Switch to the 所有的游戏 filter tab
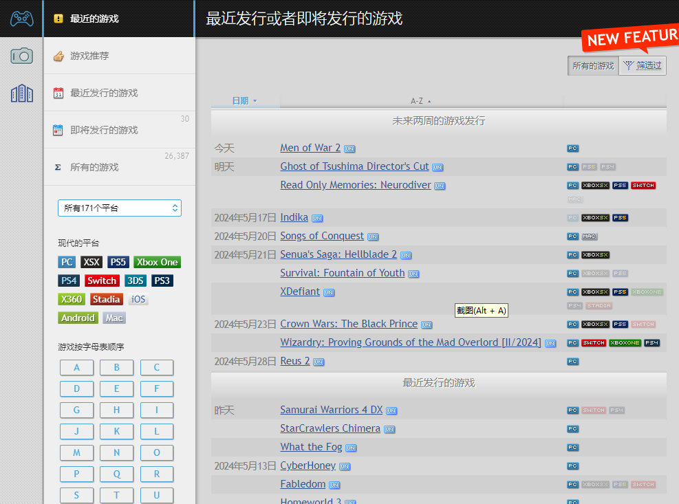Viewport: 679px width, 504px height. [593, 66]
